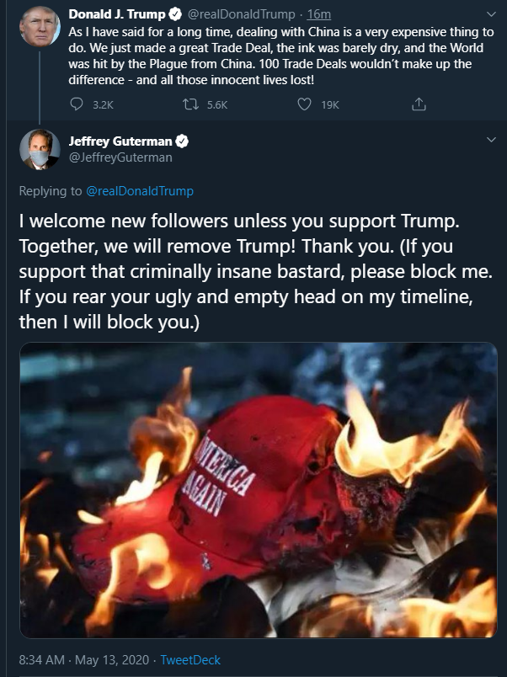Expand the chevron menu on Trump's tweet
Image resolution: width=507 pixels, height=677 pixels.
[x=491, y=14]
